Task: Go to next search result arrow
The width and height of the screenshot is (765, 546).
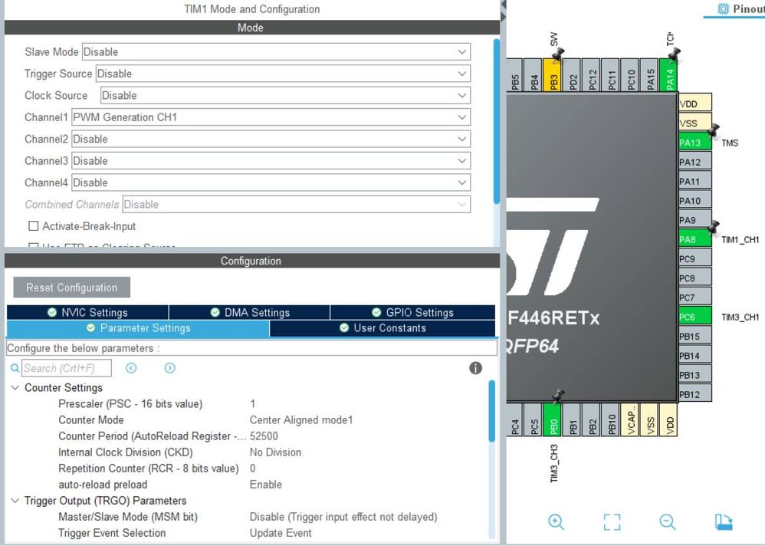Action: tap(169, 368)
